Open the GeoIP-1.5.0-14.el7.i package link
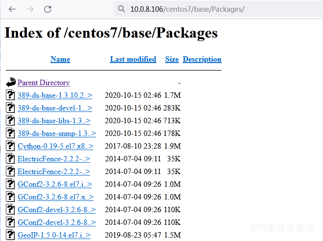The width and height of the screenshot is (323, 241). click(54, 235)
